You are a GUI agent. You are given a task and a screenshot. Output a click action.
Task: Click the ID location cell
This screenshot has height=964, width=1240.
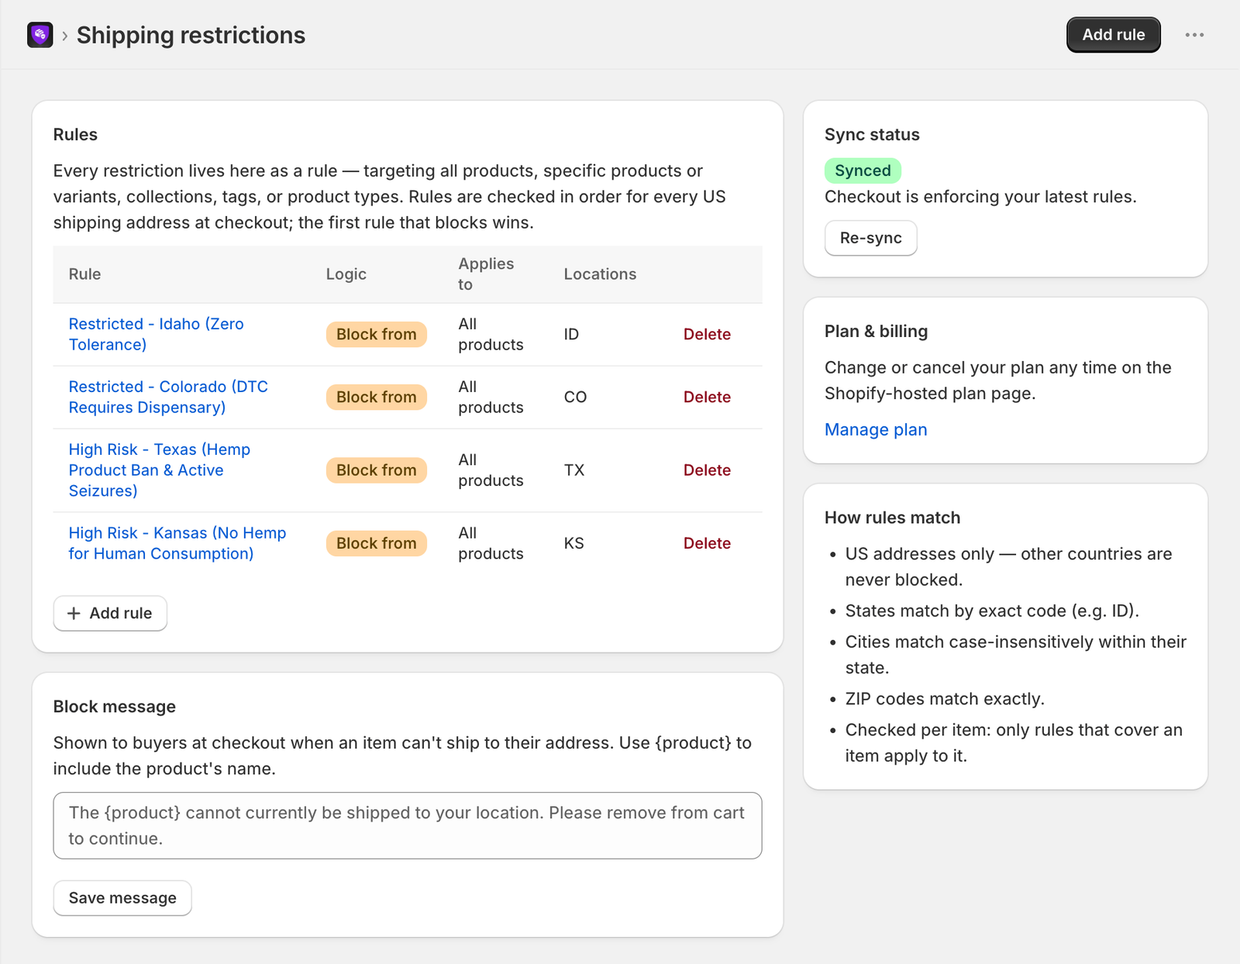pos(571,334)
